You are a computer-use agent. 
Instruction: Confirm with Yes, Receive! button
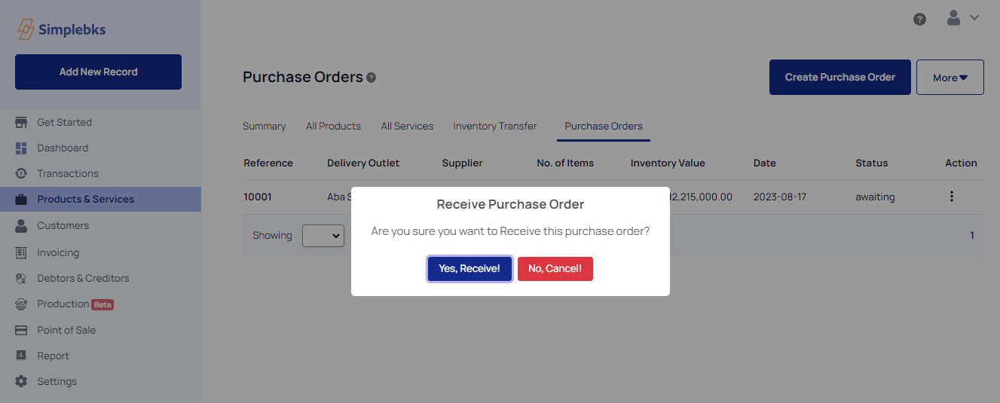[x=469, y=269]
